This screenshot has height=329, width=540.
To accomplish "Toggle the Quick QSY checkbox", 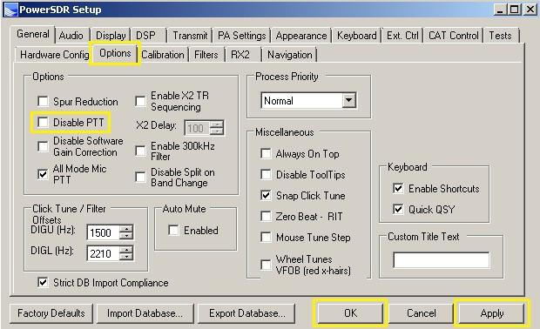I will 398,209.
